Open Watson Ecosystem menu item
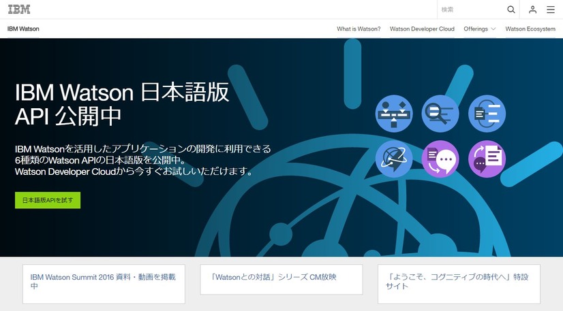 (530, 29)
